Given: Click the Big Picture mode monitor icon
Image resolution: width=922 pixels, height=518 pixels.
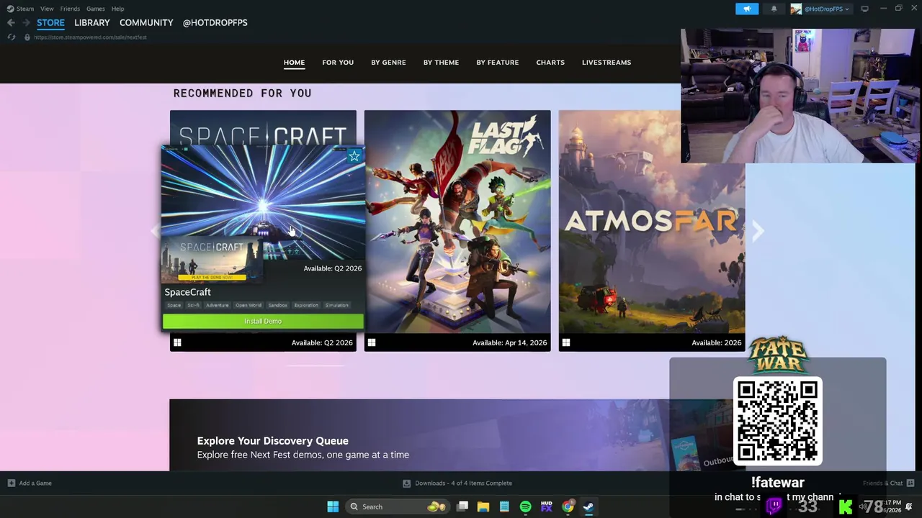Looking at the screenshot, I should point(864,9).
